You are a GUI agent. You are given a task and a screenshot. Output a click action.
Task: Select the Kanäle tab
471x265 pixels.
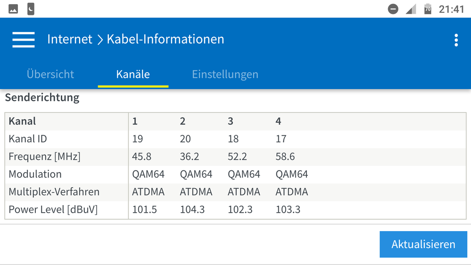pyautogui.click(x=133, y=74)
